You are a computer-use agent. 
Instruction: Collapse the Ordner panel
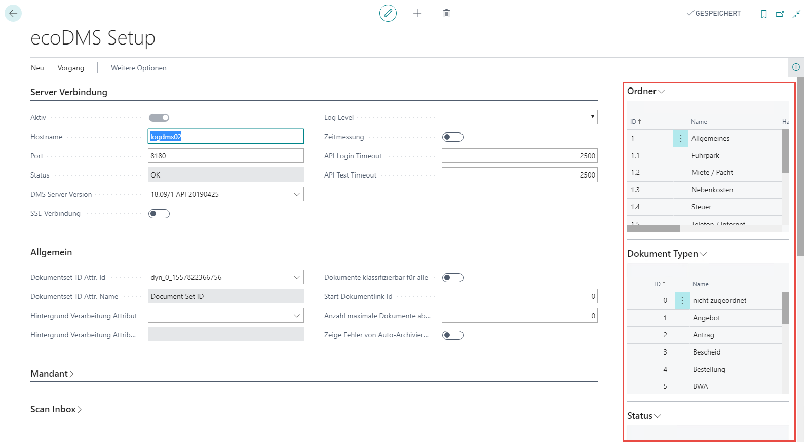(646, 91)
